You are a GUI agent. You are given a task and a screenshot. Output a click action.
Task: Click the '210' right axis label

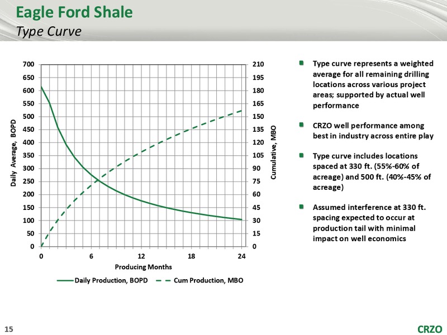258,64
